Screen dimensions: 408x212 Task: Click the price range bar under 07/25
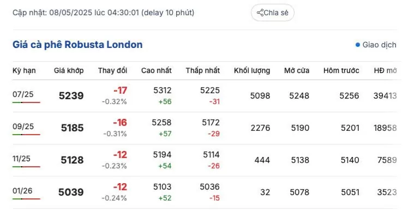point(26,102)
